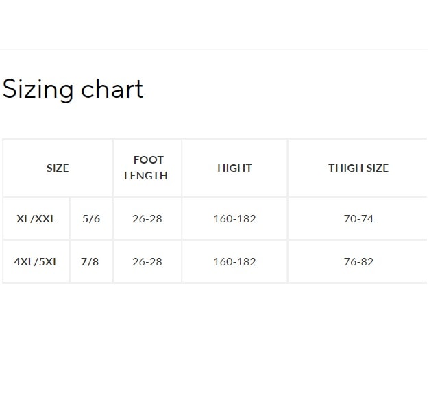Viewport: 429px width, 416px height.
Task: Click height 160-182 in 4XL/5XL row
Action: (x=234, y=261)
